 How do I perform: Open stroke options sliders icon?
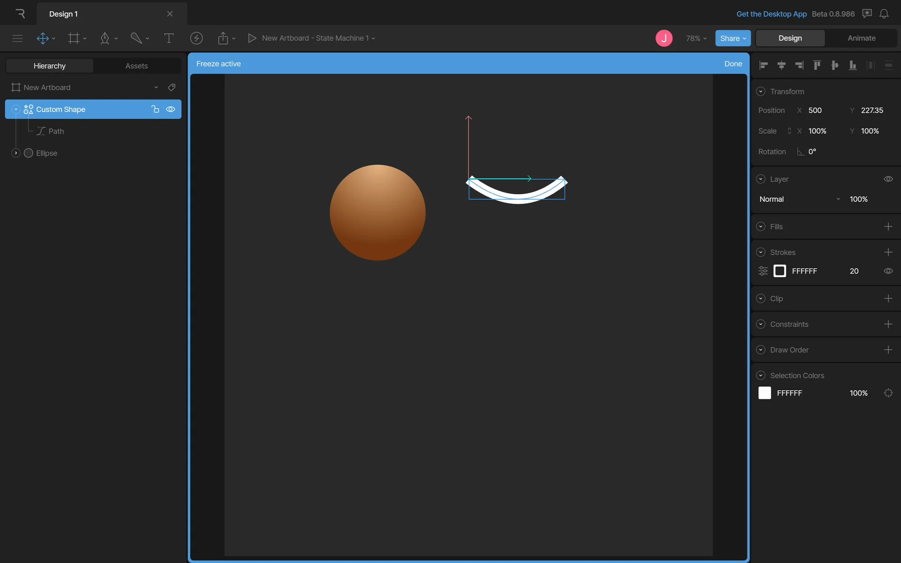point(763,271)
